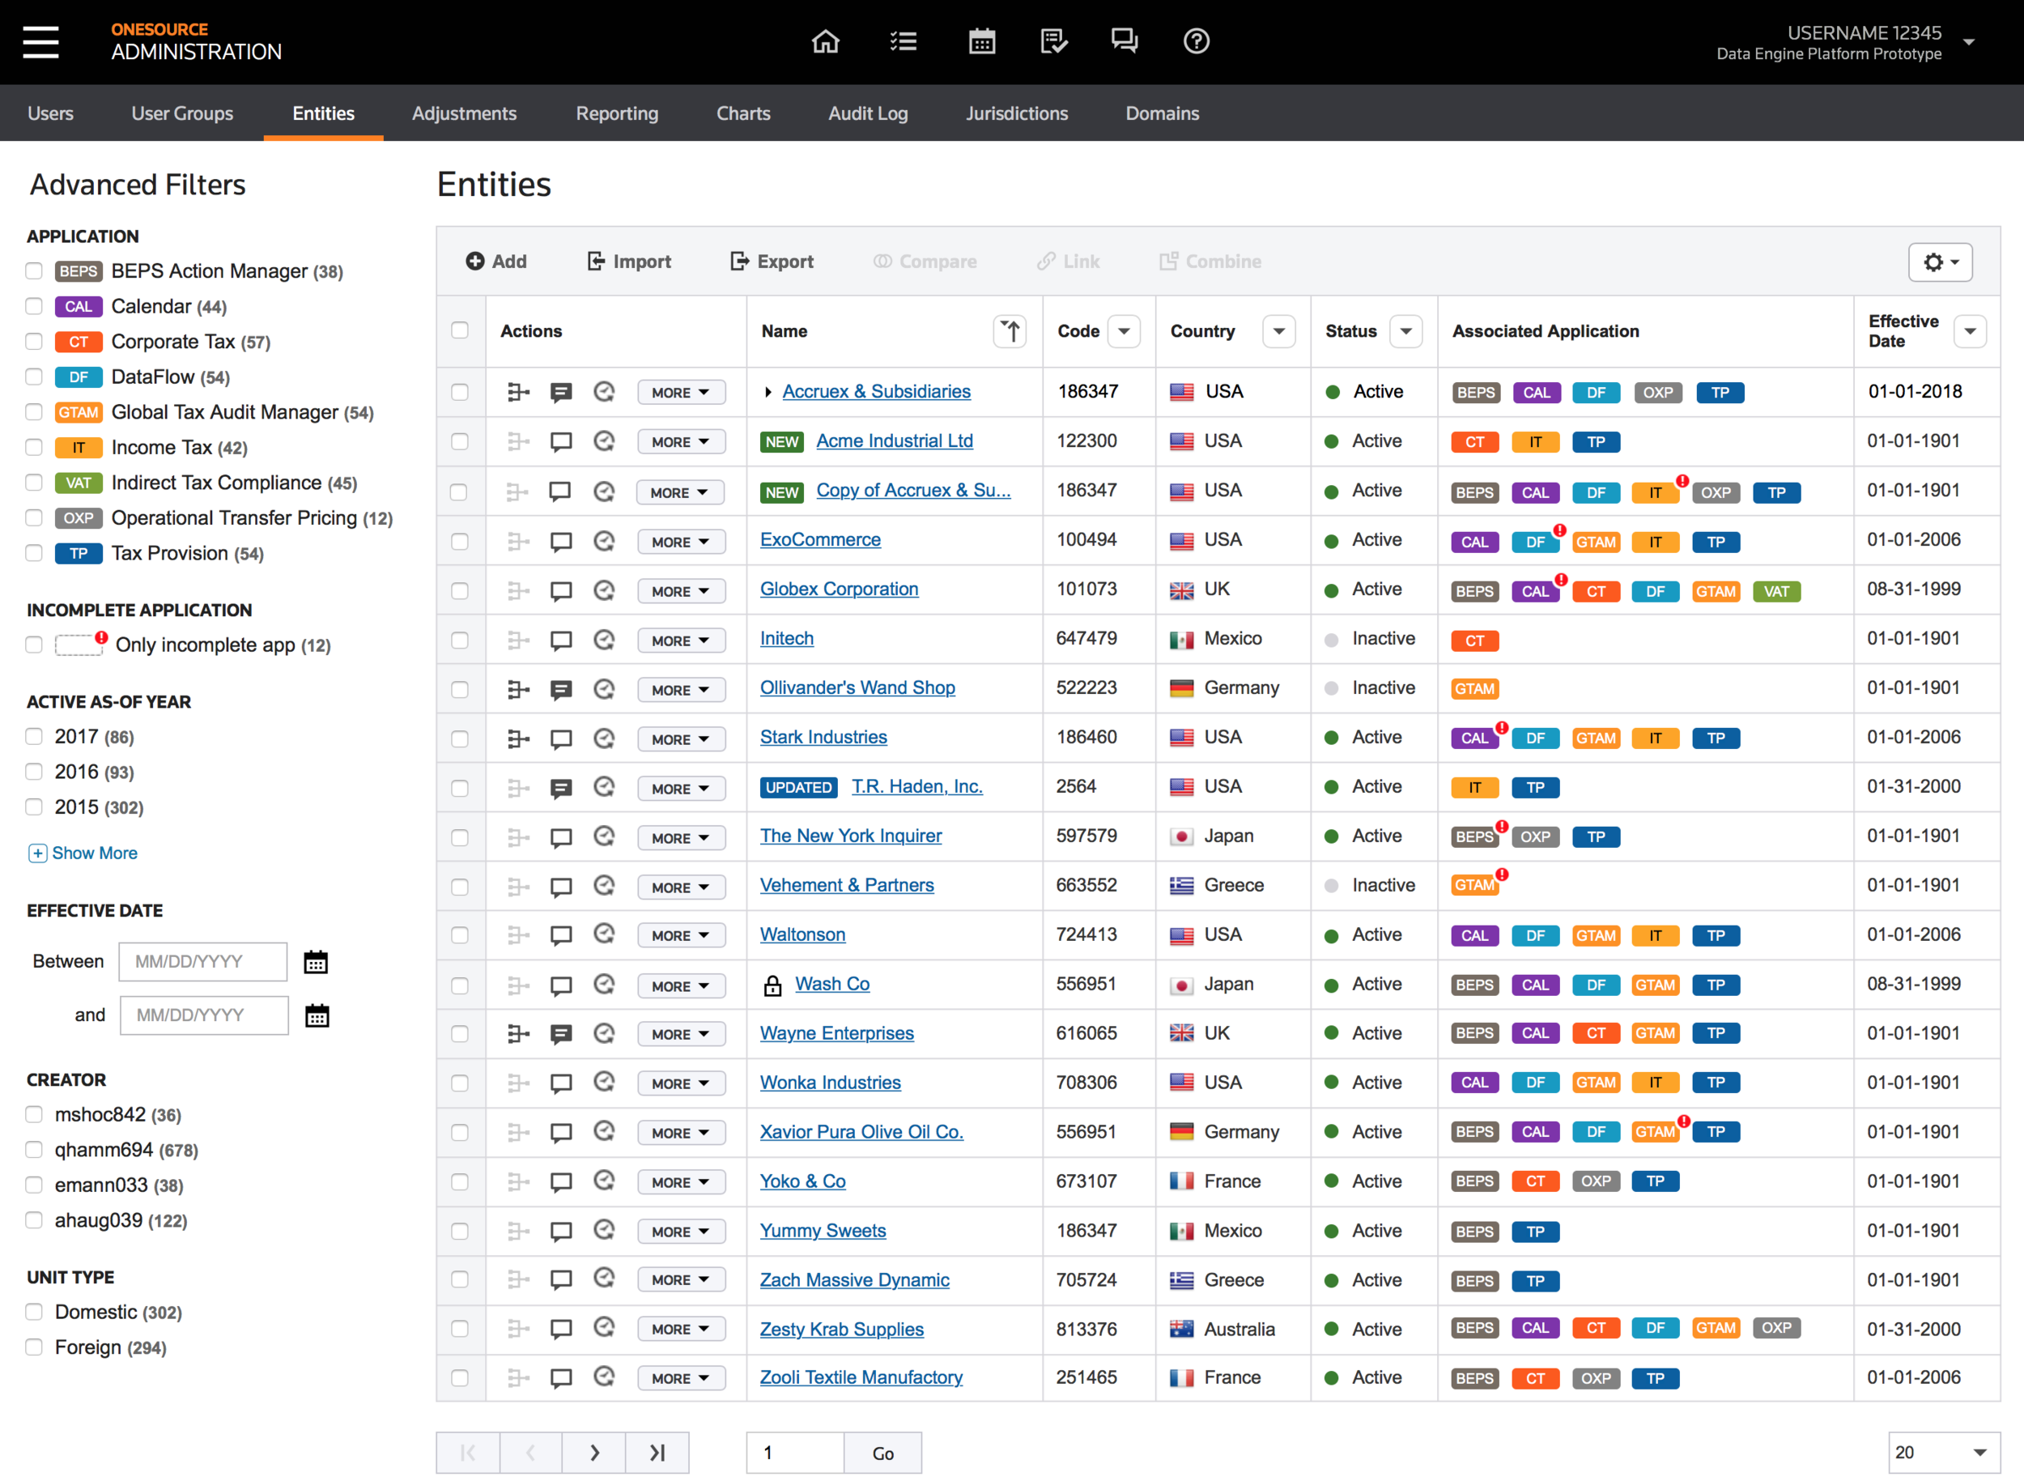Open hierarchy icon for Accruex & Subsidiaries
2024x1481 pixels.
tap(518, 392)
